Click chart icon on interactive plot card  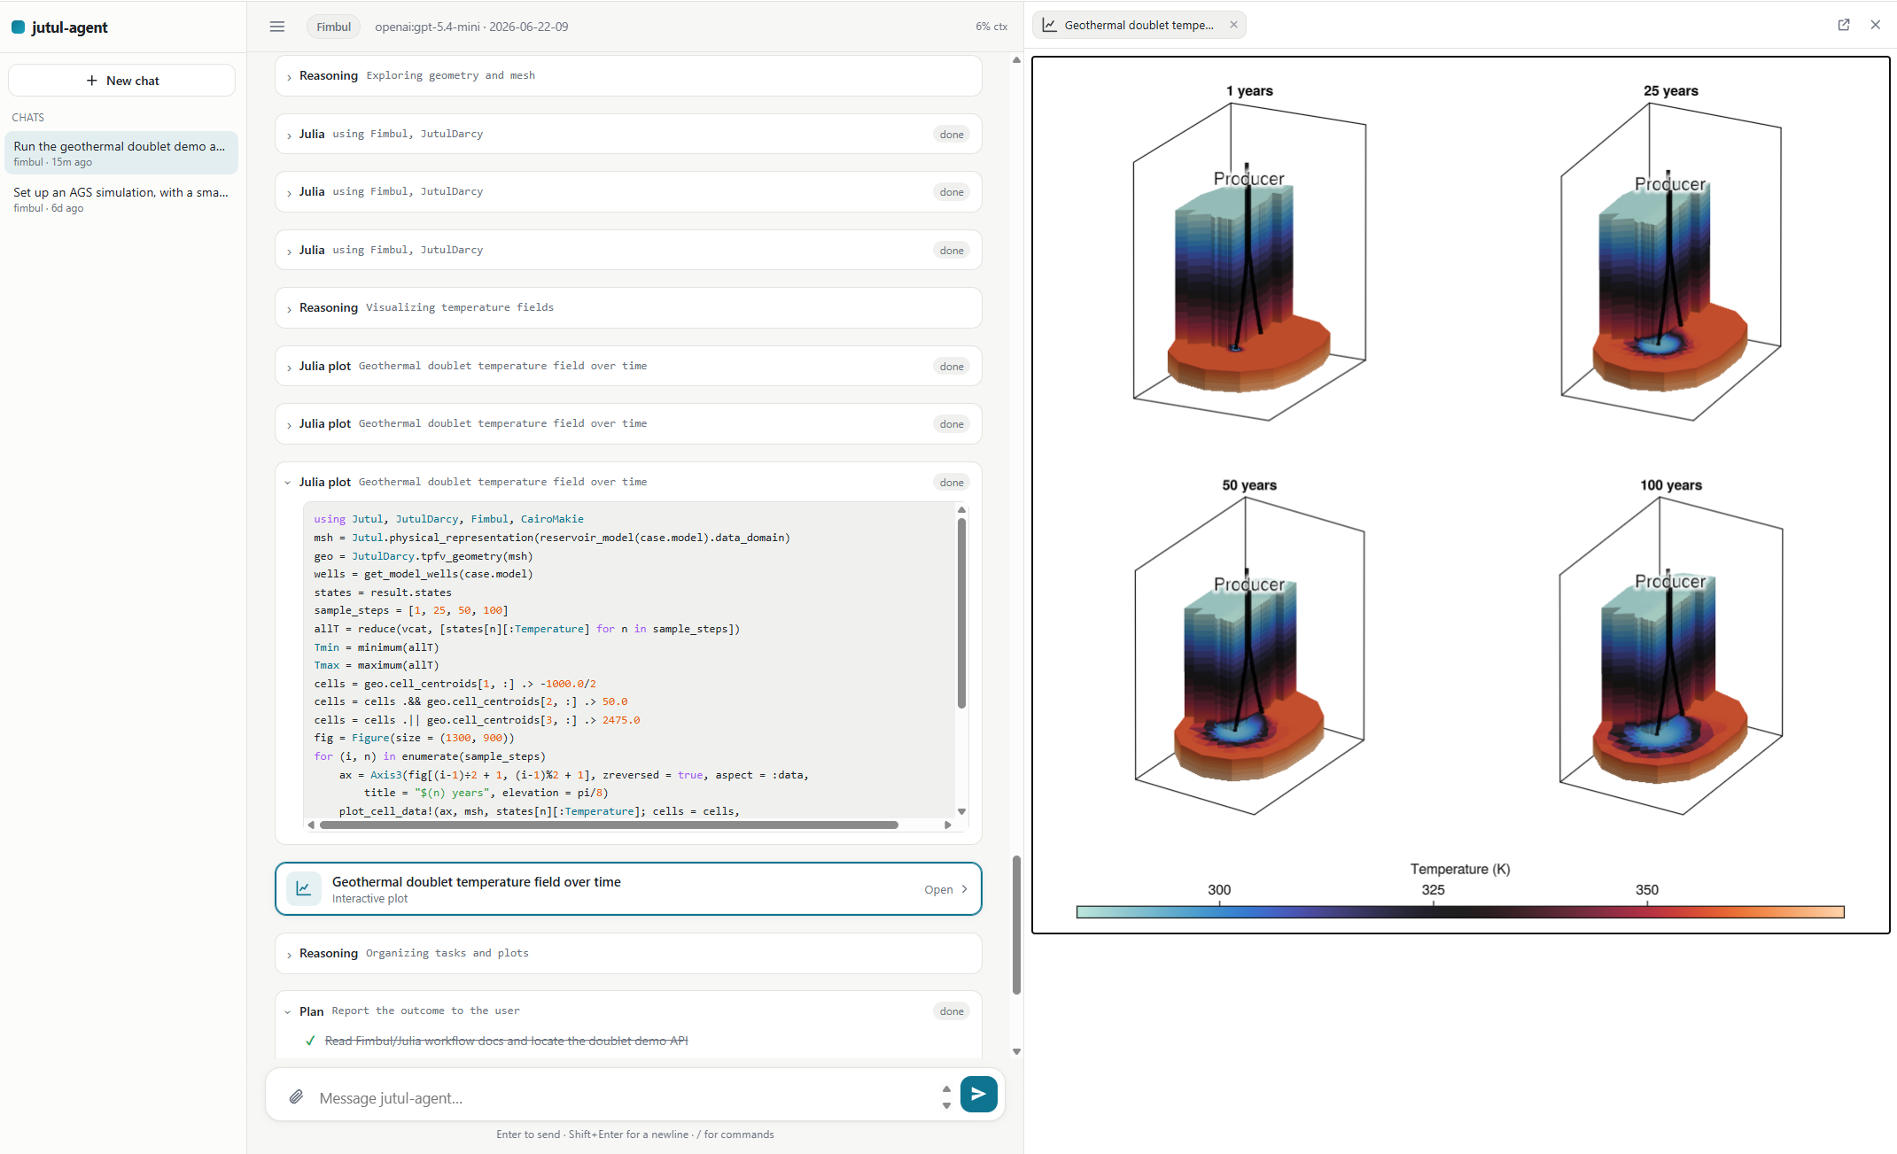(x=304, y=888)
